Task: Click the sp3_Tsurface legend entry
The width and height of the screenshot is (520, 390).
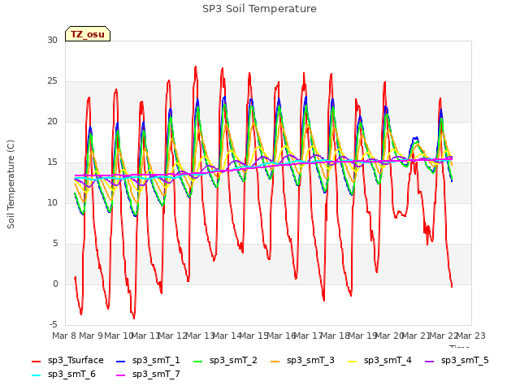Action: coord(67,361)
